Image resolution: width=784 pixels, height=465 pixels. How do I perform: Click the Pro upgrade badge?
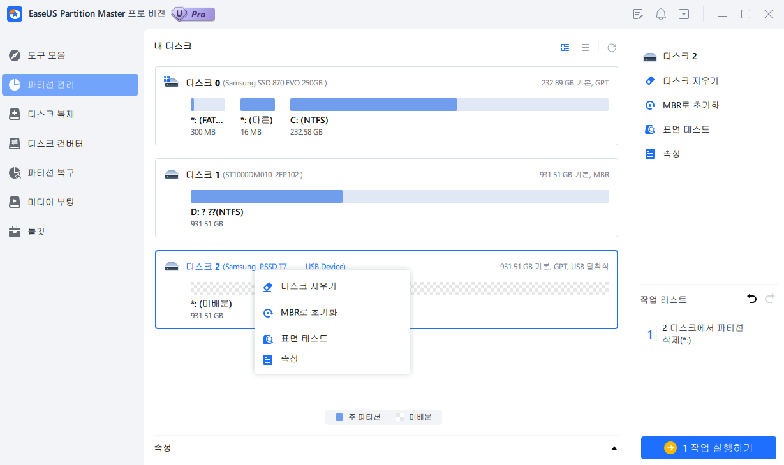point(193,13)
